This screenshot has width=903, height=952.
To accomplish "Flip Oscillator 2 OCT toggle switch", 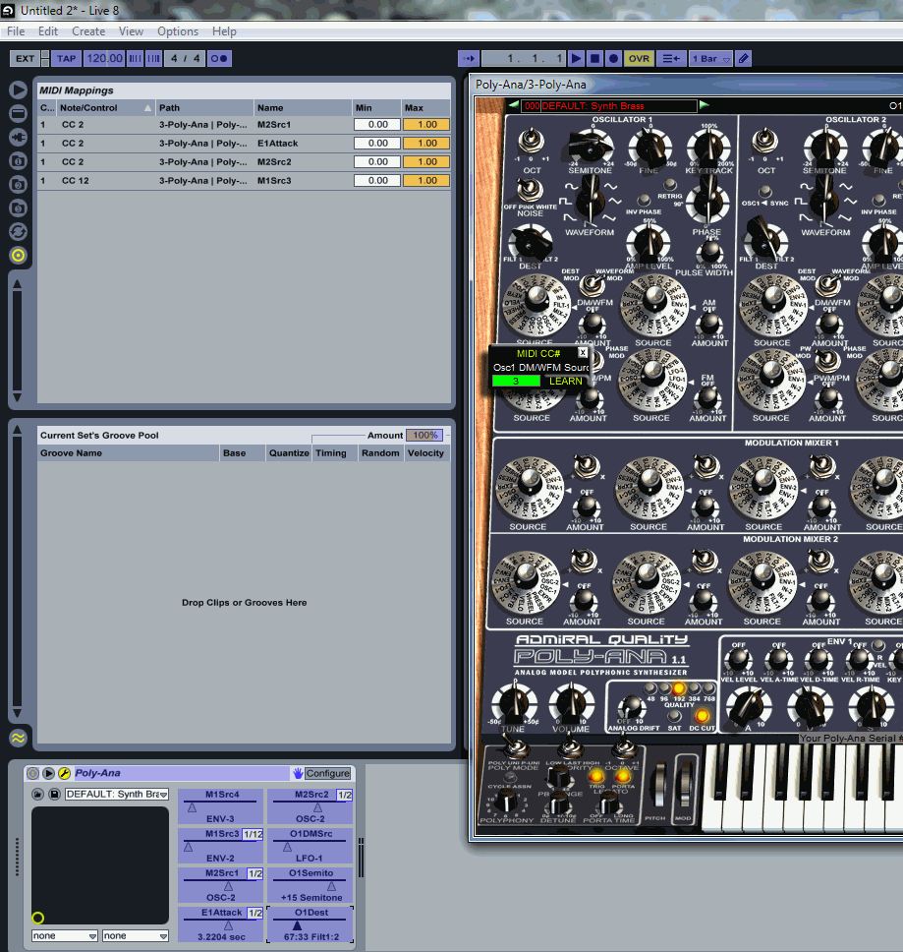I will 765,142.
